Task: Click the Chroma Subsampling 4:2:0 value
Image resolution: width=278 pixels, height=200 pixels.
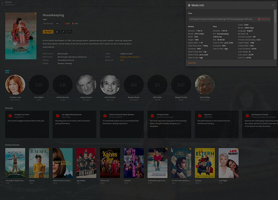Action: (259, 40)
